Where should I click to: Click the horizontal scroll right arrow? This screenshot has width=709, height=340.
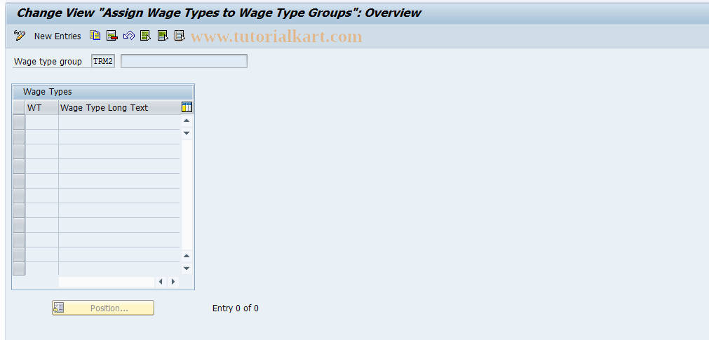pyautogui.click(x=173, y=282)
